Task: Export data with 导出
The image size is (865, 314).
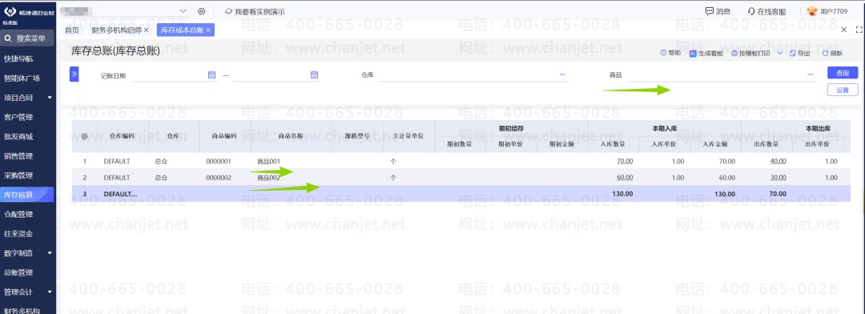Action: pos(800,53)
